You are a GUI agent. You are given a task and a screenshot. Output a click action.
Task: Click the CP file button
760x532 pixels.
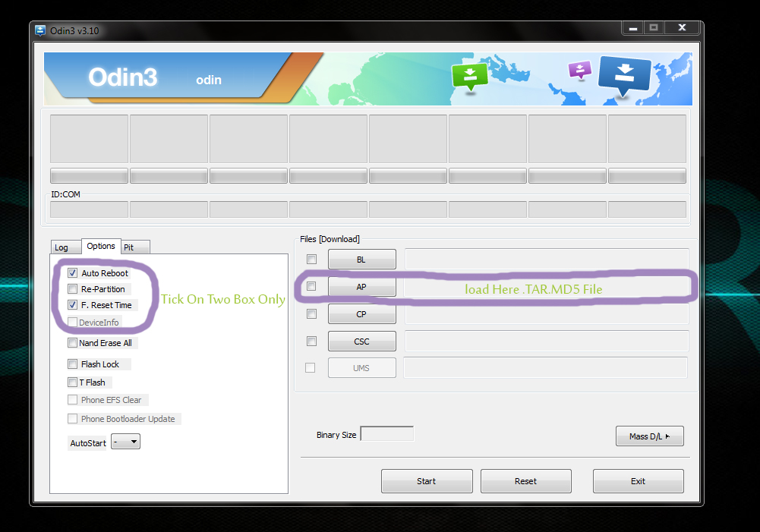362,314
